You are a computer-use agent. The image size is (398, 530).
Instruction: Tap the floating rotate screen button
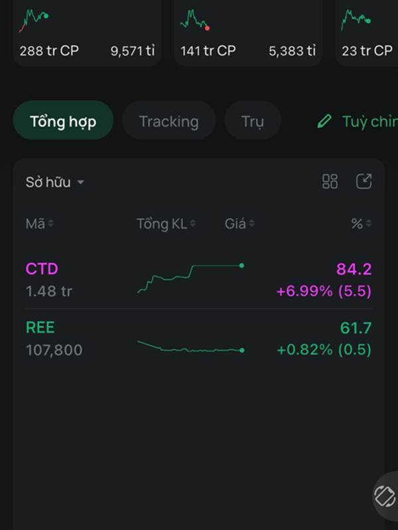385,496
